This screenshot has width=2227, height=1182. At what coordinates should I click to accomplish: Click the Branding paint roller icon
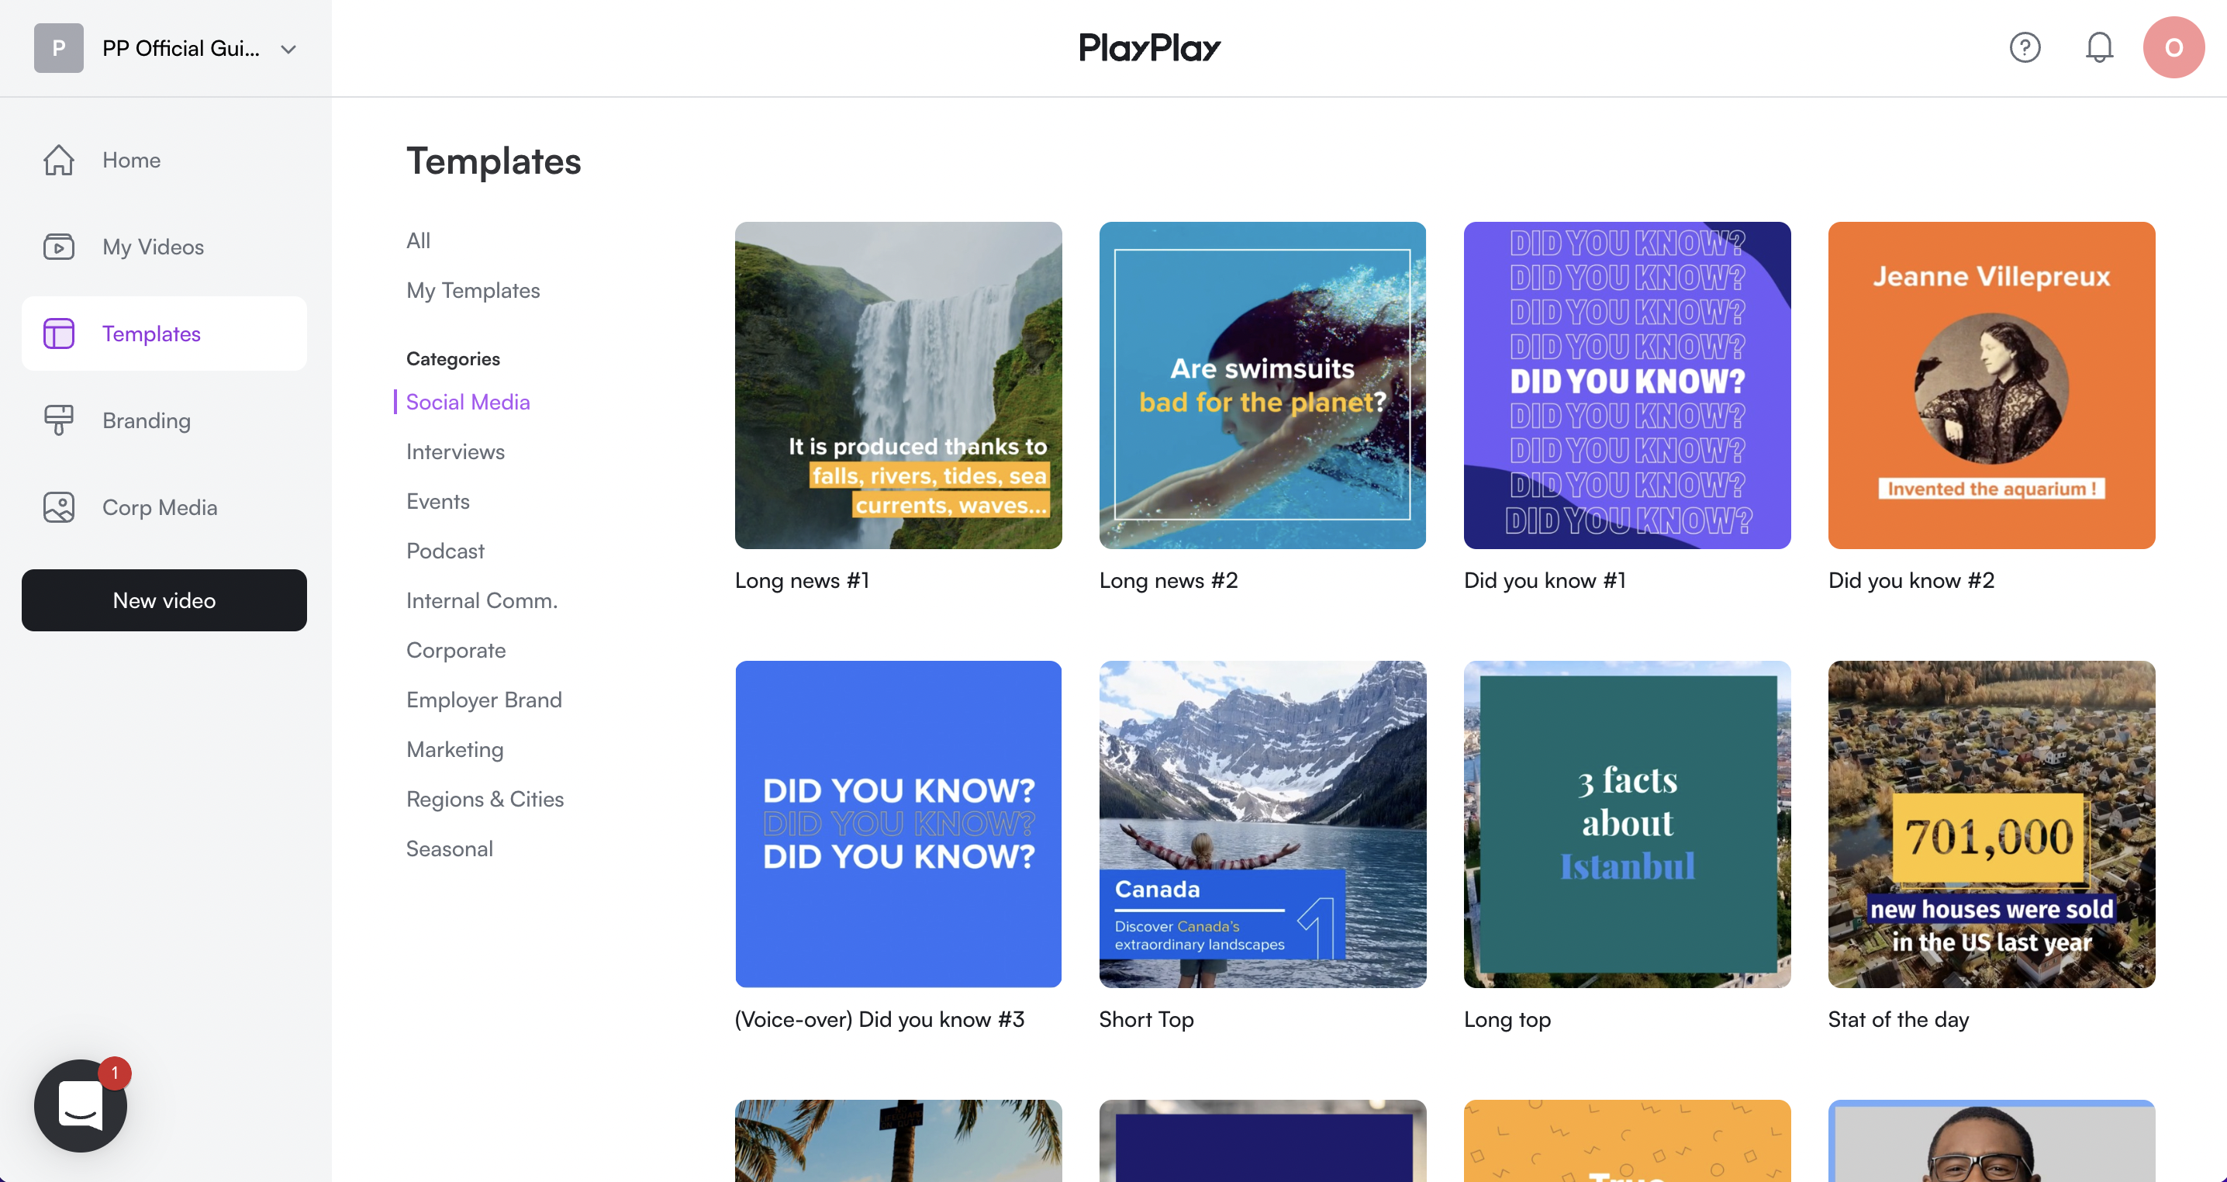click(x=59, y=420)
